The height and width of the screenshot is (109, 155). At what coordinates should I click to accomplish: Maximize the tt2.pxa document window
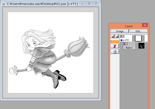89,4
